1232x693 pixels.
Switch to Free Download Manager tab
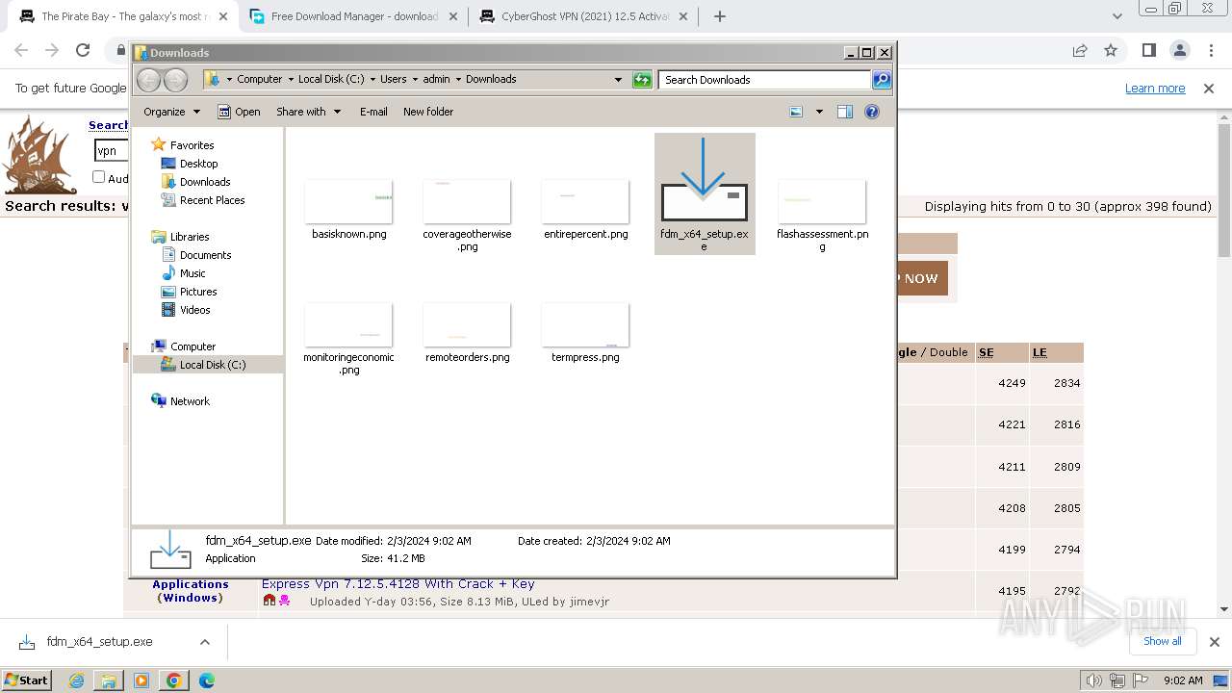(x=352, y=16)
